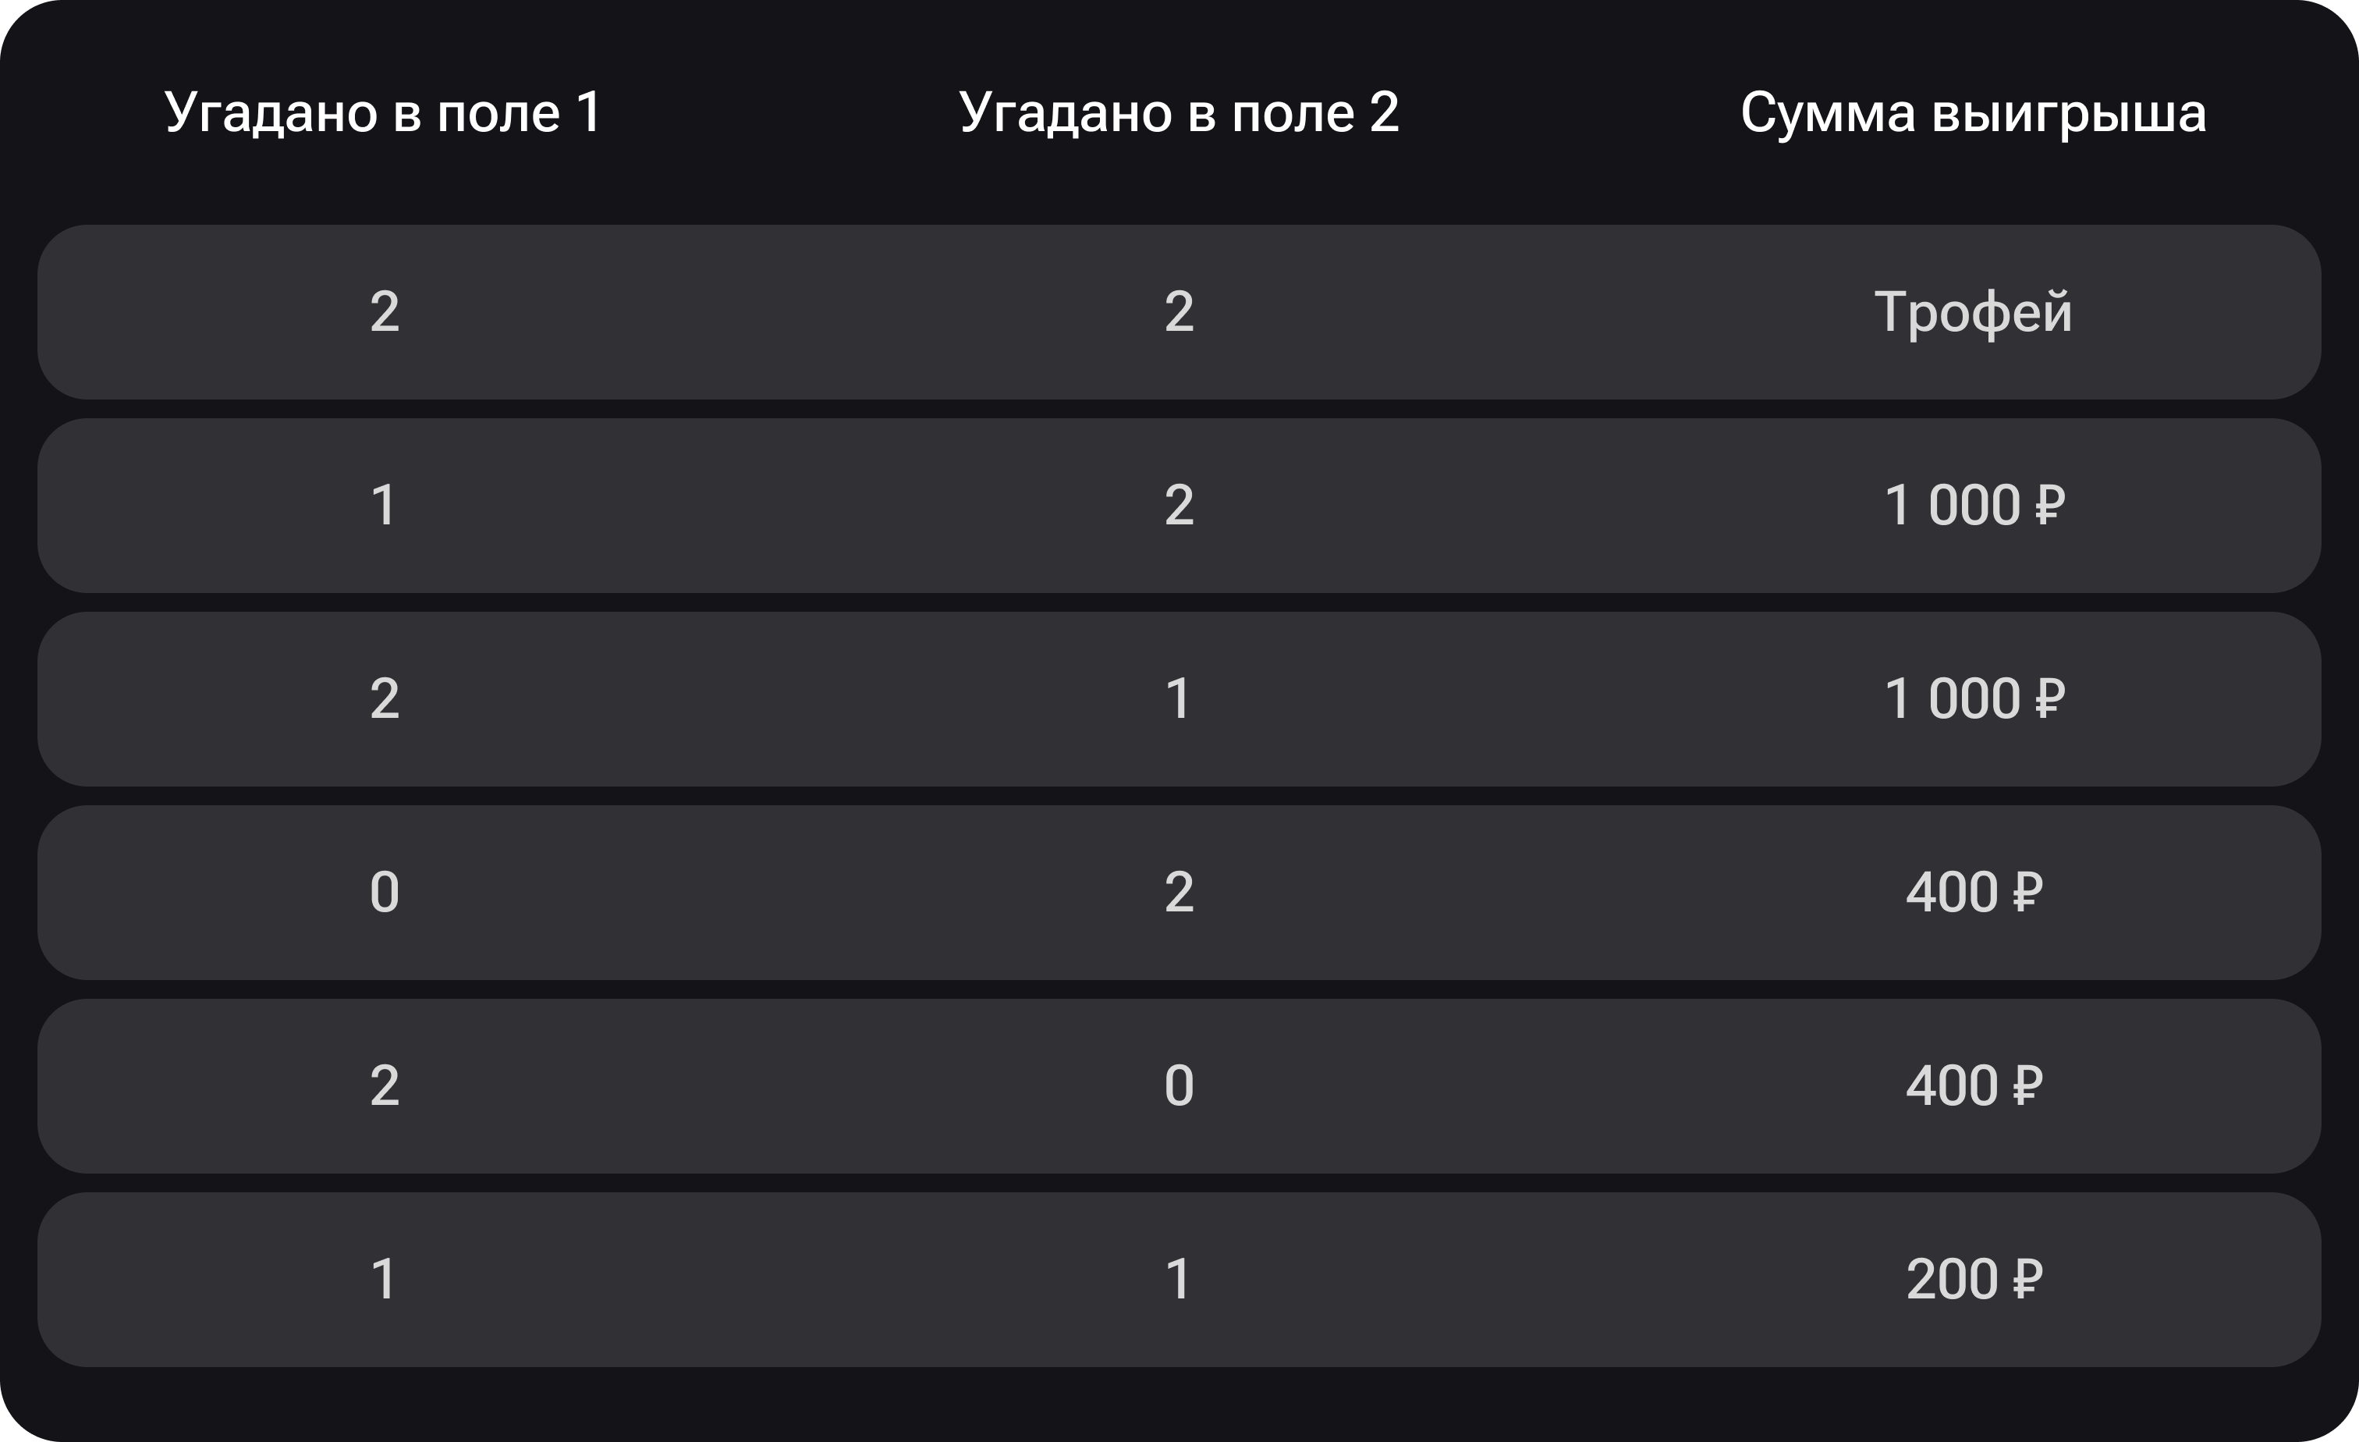Screen dimensions: 2359x1442
Task: Click field 1 value in the Трофей row
Action: (384, 312)
